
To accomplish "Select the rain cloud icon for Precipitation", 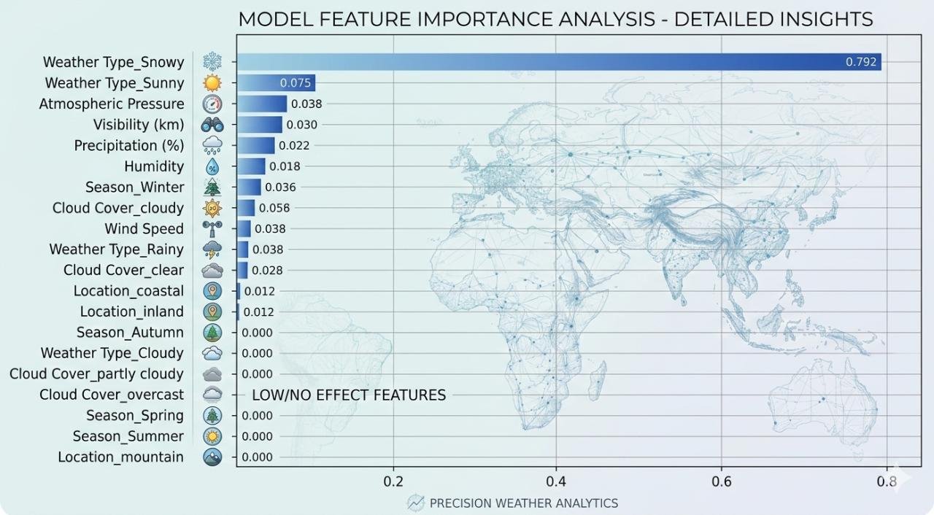I will coord(212,145).
